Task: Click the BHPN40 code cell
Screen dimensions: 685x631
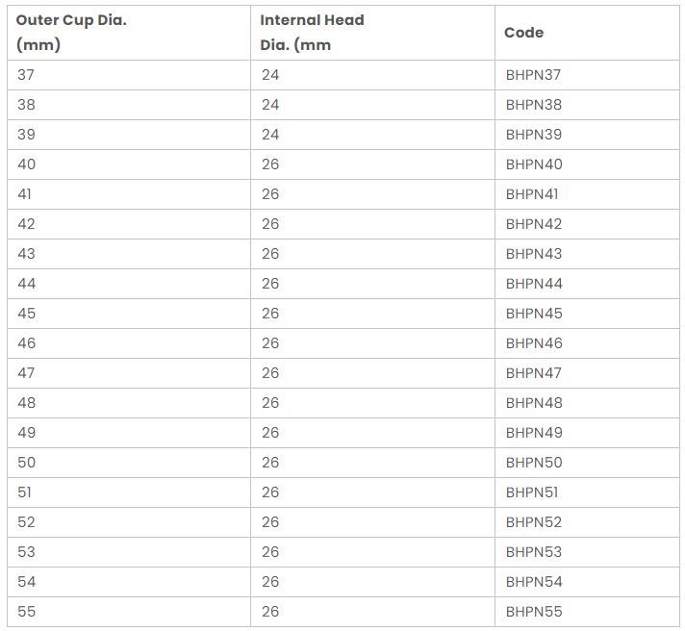Action: click(x=534, y=164)
